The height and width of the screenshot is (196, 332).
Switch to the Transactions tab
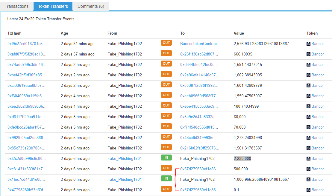pyautogui.click(x=16, y=6)
